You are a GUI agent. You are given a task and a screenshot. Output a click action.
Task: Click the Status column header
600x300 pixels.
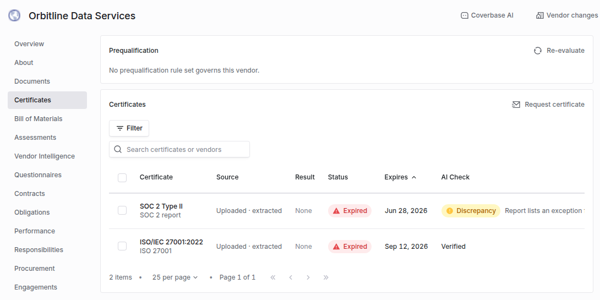pos(338,177)
